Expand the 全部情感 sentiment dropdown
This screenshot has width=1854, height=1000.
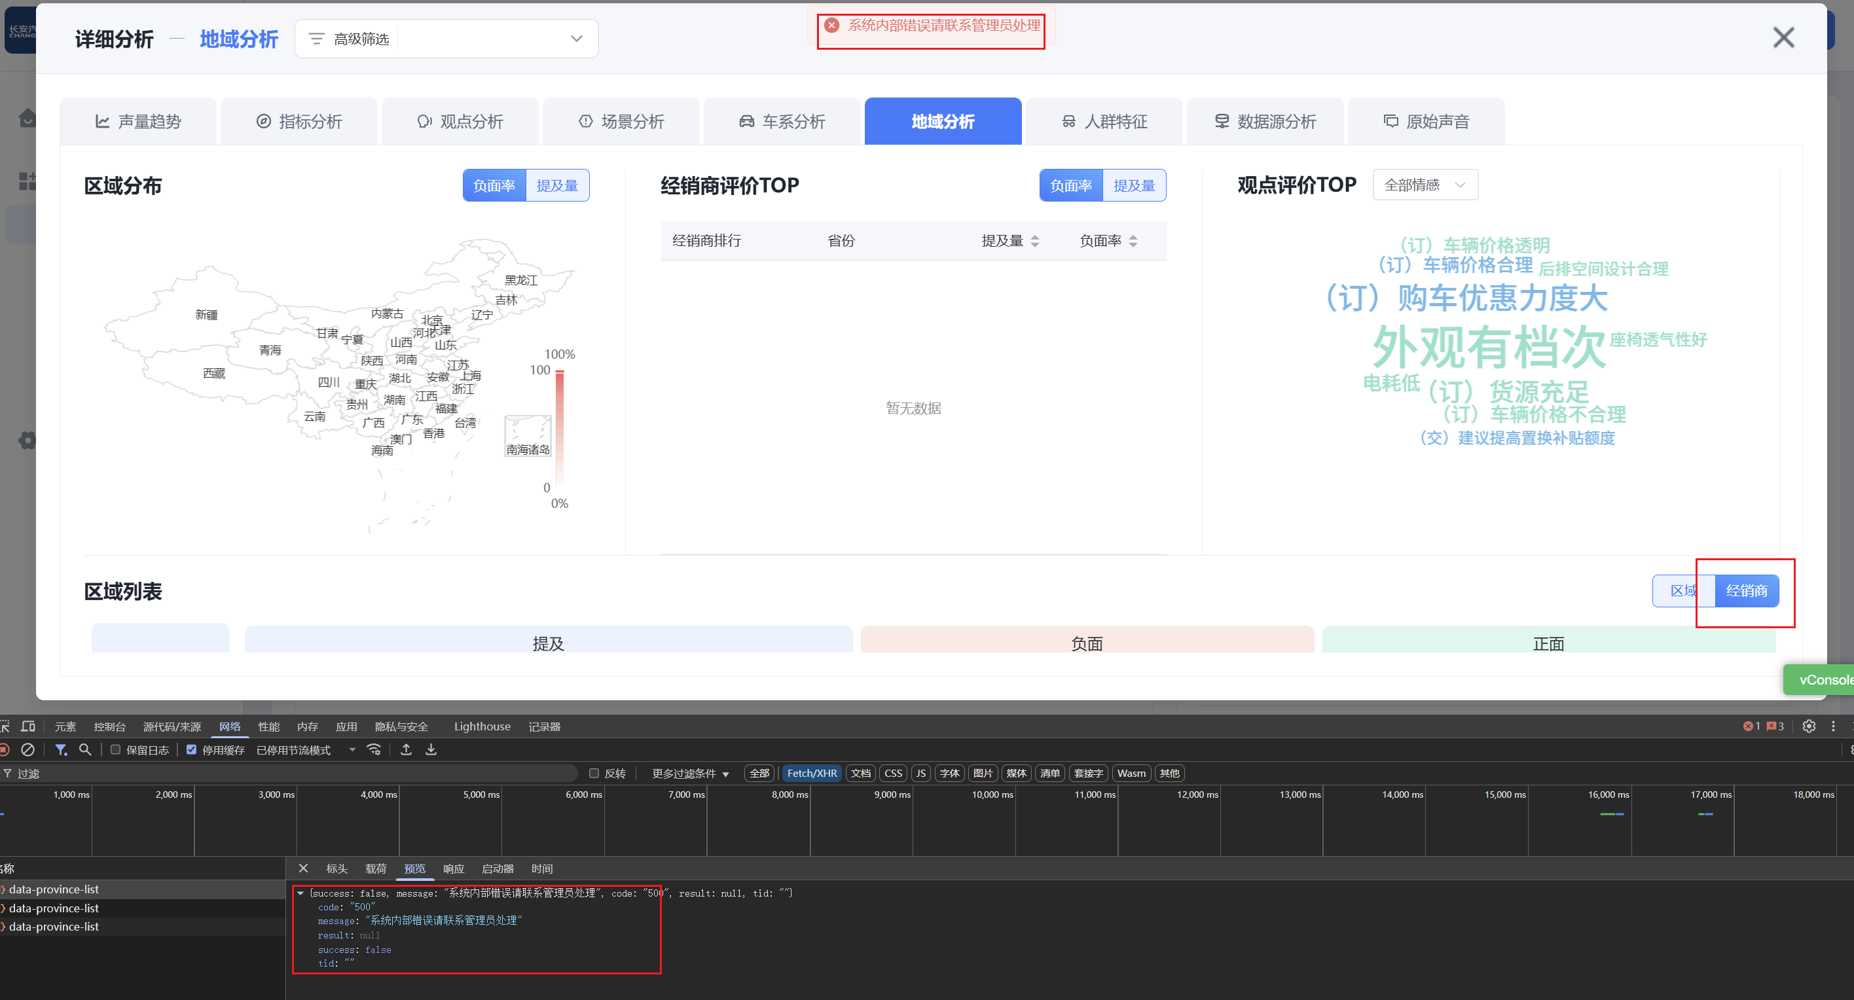[x=1425, y=185]
